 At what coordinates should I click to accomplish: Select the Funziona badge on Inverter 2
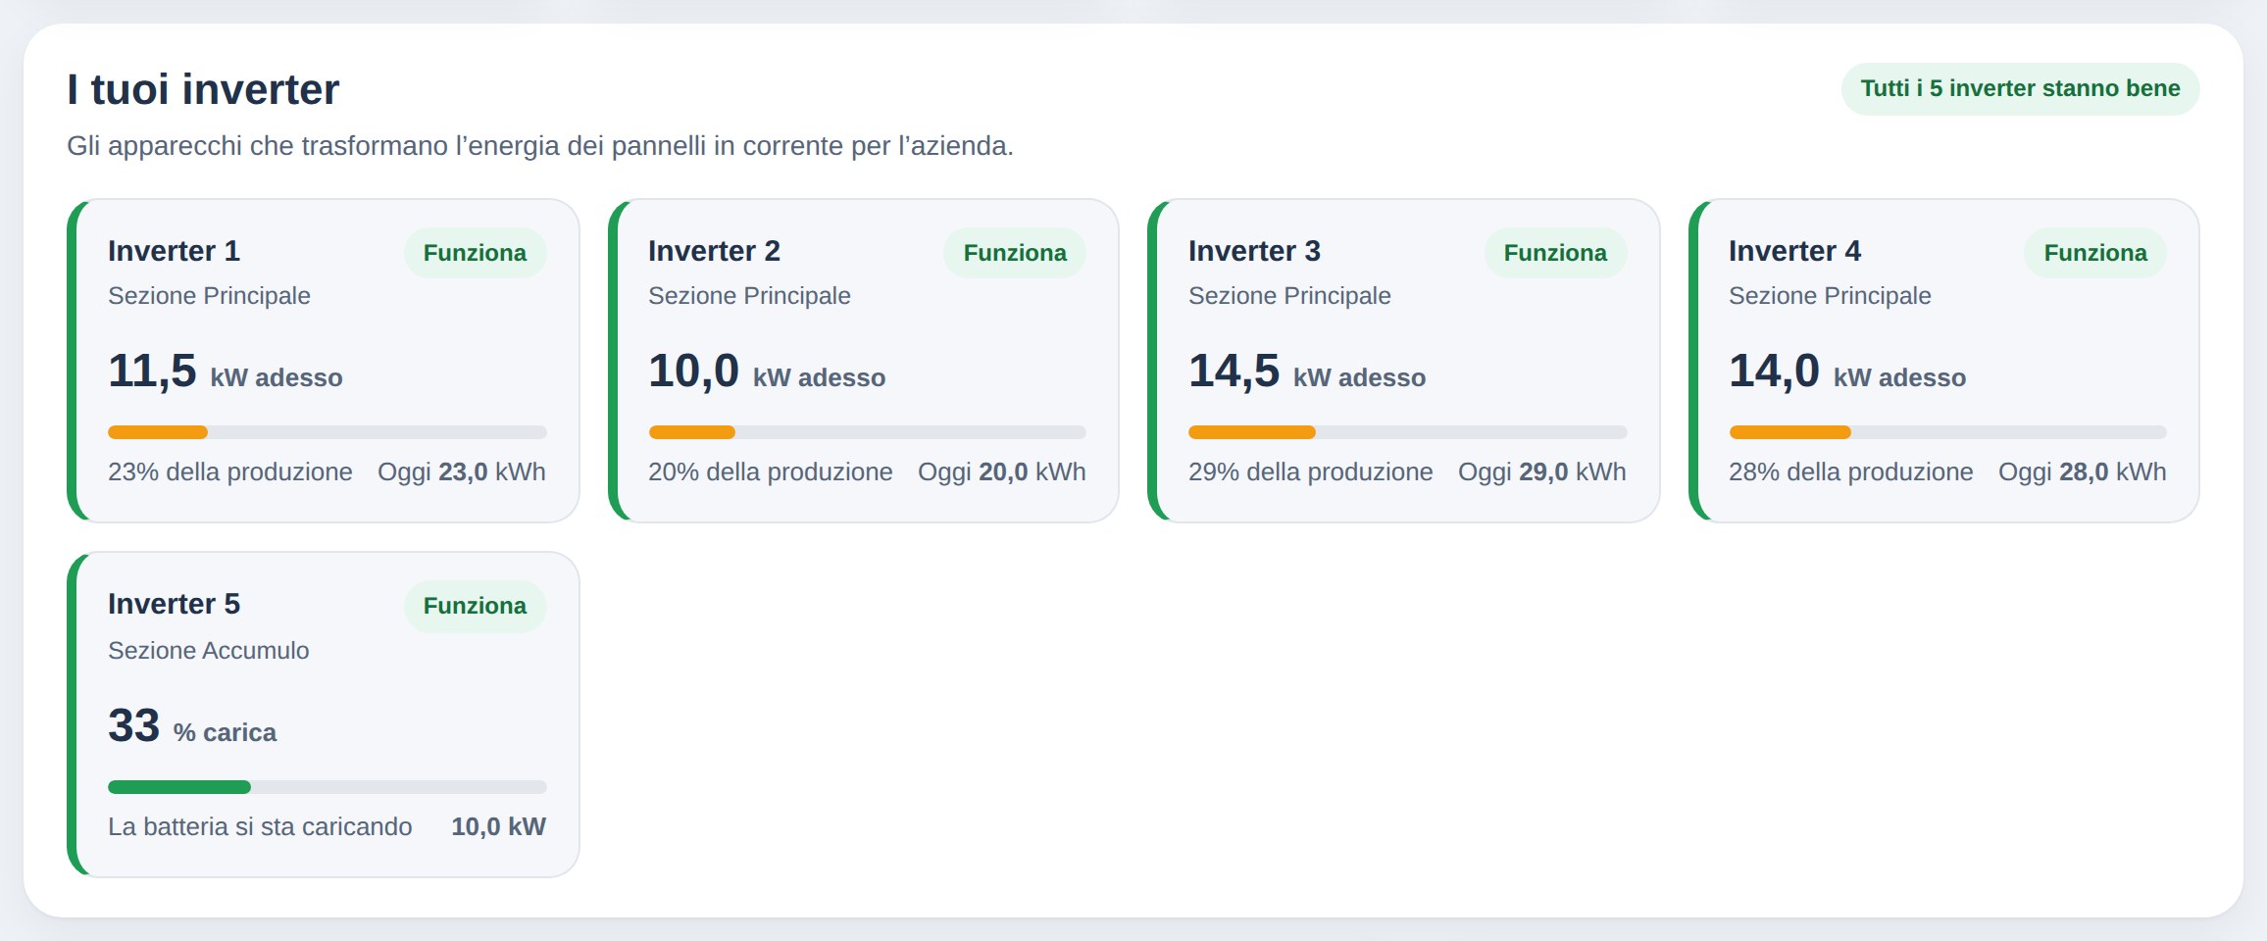tap(1015, 253)
